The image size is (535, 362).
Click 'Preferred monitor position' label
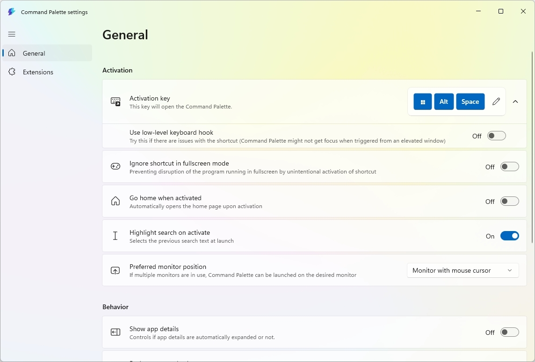click(x=168, y=267)
